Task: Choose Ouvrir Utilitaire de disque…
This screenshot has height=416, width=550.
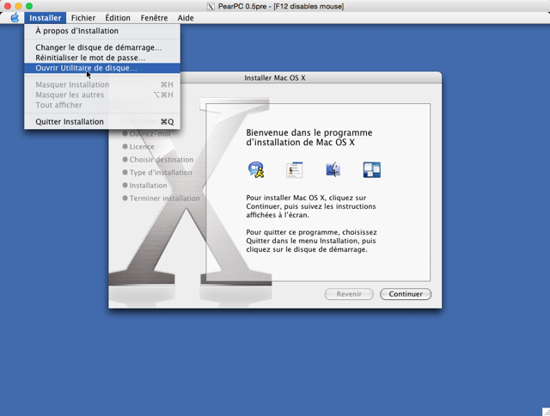Action: (102, 68)
